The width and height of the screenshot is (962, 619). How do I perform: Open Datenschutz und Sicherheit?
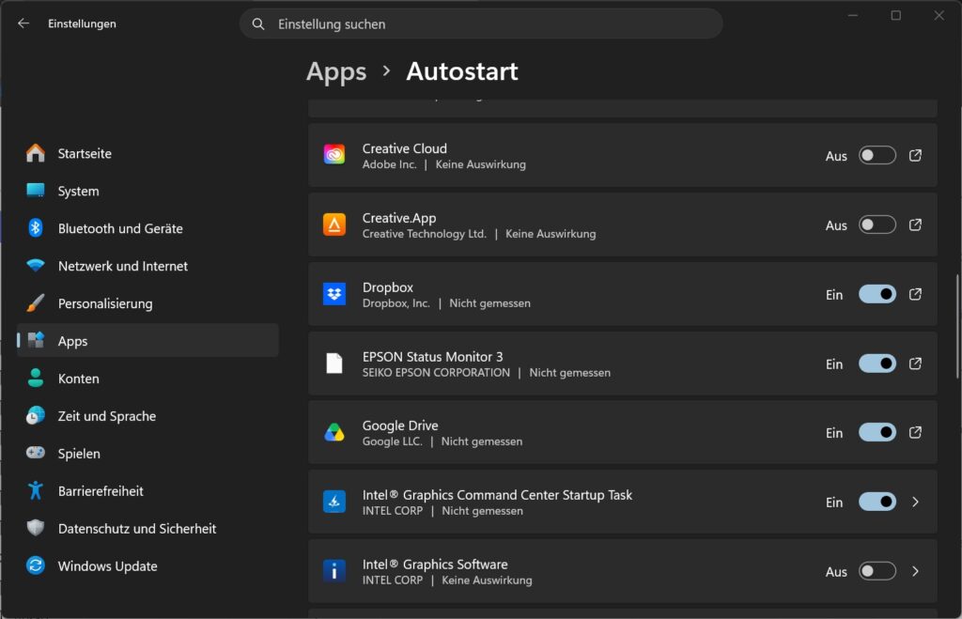pyautogui.click(x=147, y=528)
